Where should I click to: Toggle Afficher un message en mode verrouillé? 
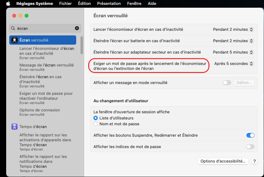(227, 83)
